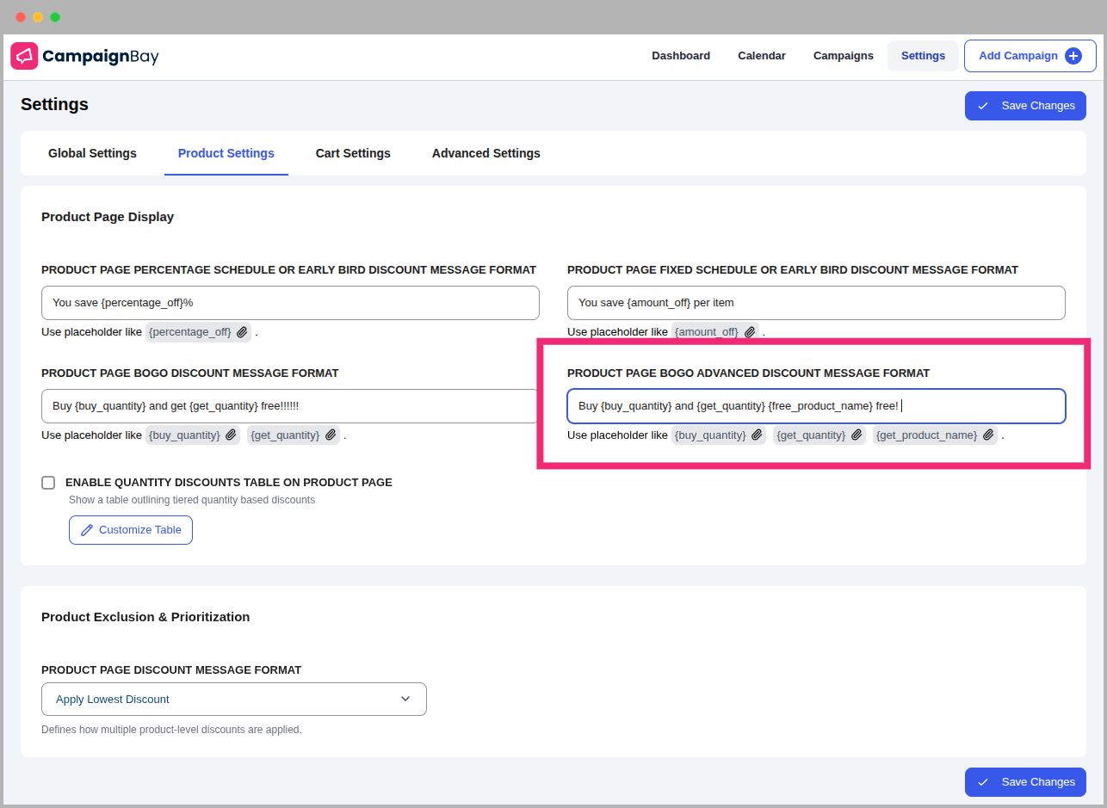The image size is (1107, 808).
Task: Select the Global Settings tab
Action: point(92,153)
